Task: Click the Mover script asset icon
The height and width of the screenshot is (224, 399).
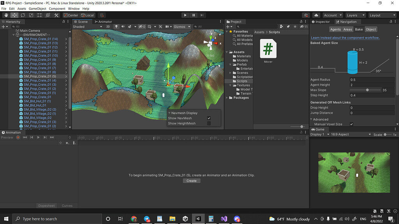Action: 268,49
